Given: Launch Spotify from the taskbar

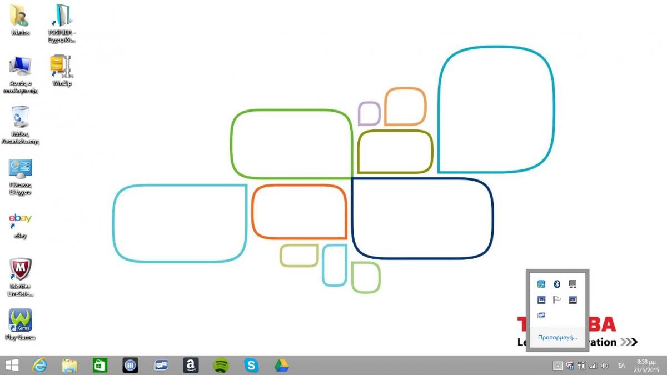Looking at the screenshot, I should (x=221, y=365).
